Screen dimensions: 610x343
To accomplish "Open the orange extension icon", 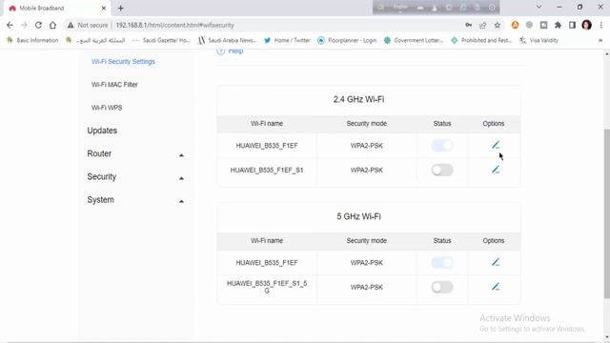I will [515, 25].
